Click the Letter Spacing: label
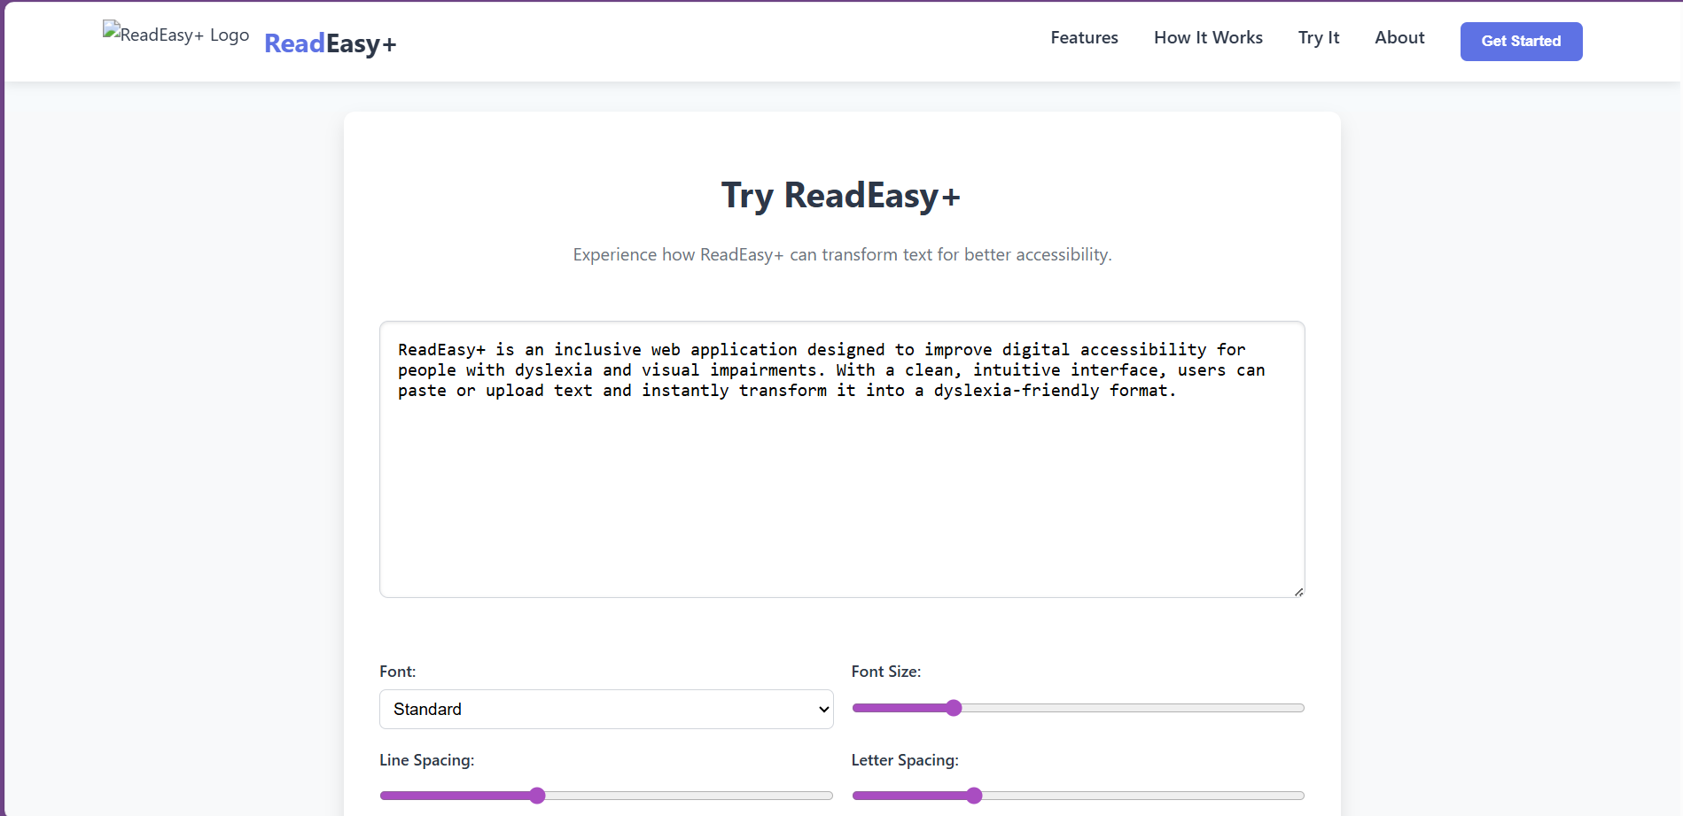 [904, 760]
